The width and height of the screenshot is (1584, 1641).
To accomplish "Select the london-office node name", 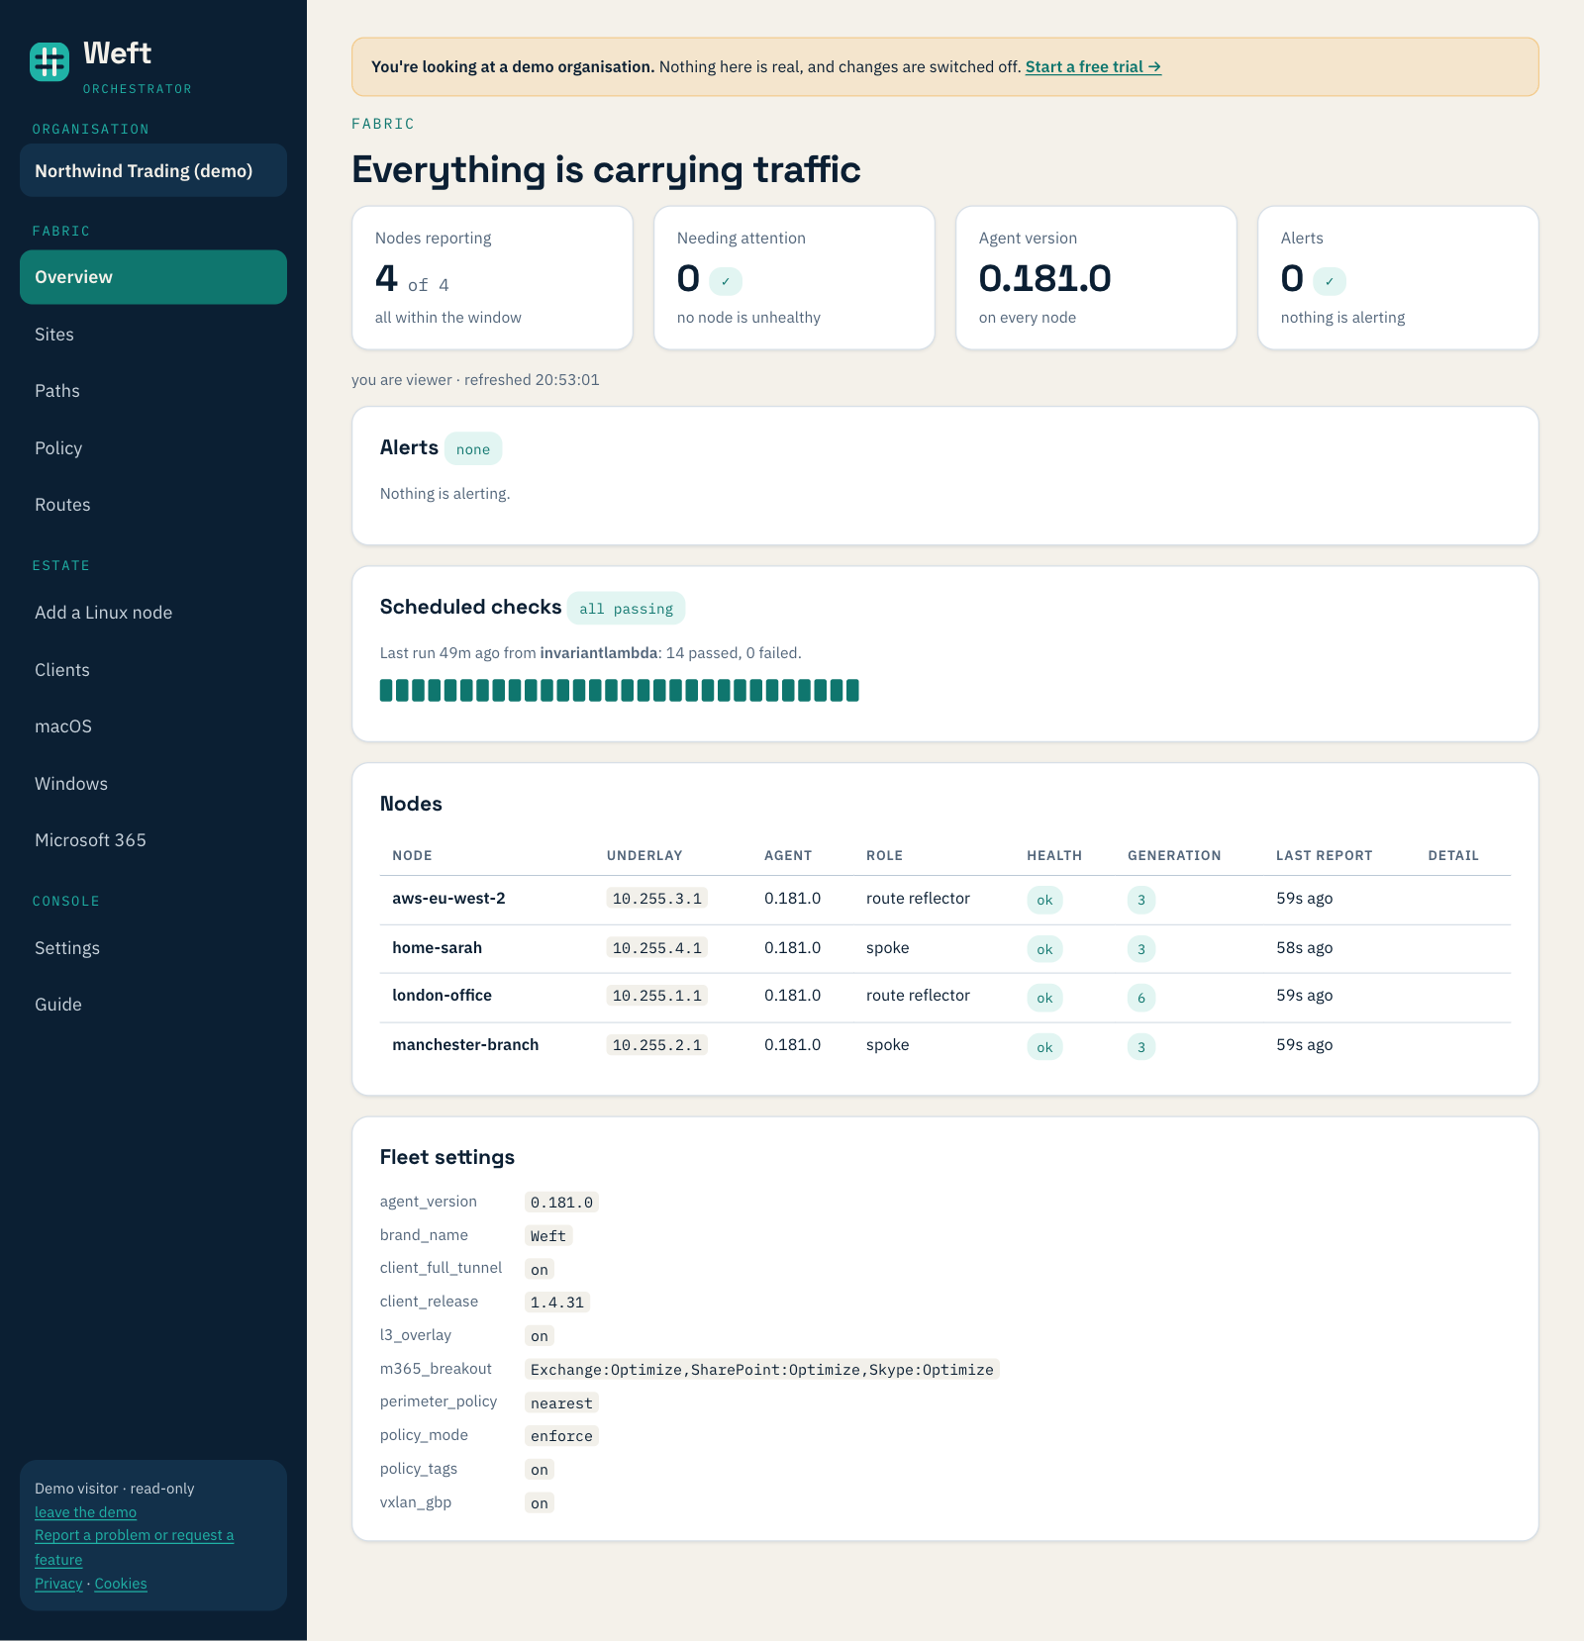I will [442, 996].
